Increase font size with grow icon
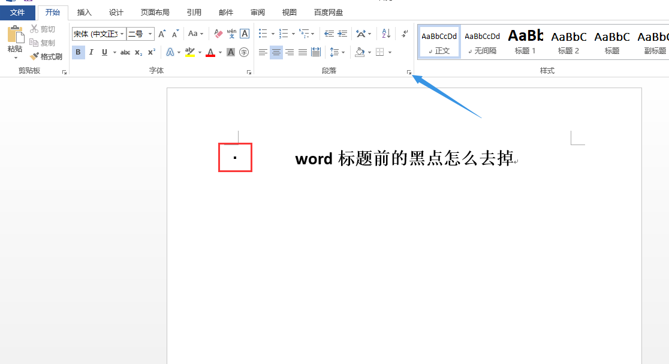This screenshot has width=669, height=364. pos(162,34)
